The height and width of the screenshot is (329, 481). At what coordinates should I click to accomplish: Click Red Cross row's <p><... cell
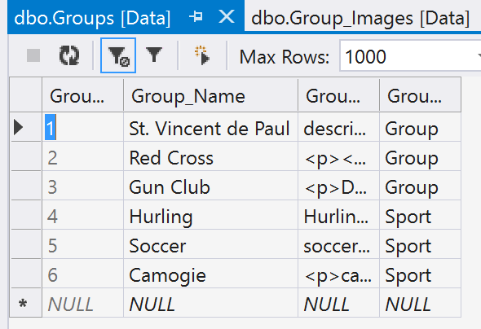[338, 156]
